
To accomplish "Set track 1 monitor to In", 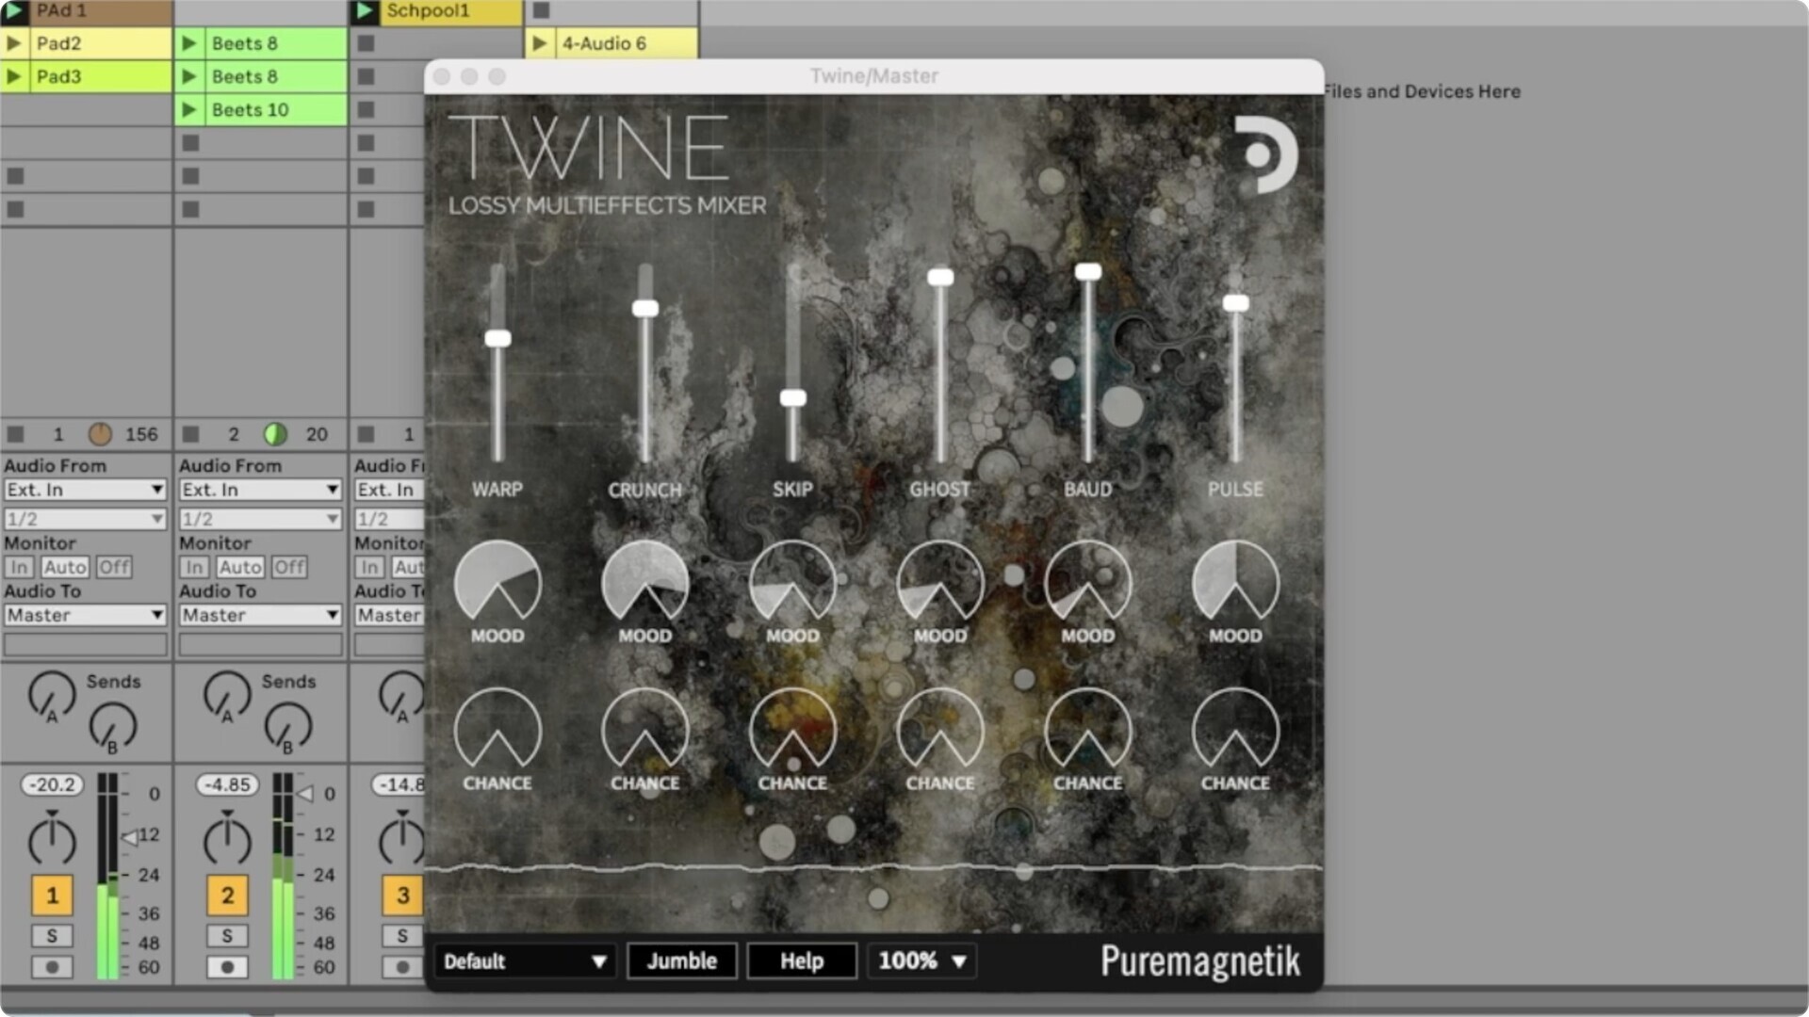I will point(19,567).
